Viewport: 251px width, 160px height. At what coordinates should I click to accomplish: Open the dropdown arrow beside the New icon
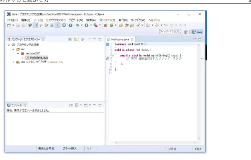(x=13, y=25)
